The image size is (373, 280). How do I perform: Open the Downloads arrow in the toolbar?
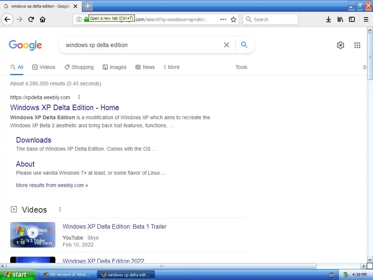pyautogui.click(x=329, y=19)
